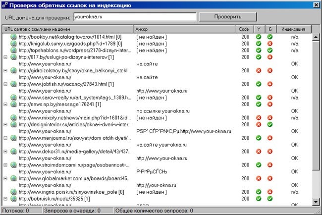
Task: Click the globe icon beside bookby.net row
Action: (x=13, y=37)
